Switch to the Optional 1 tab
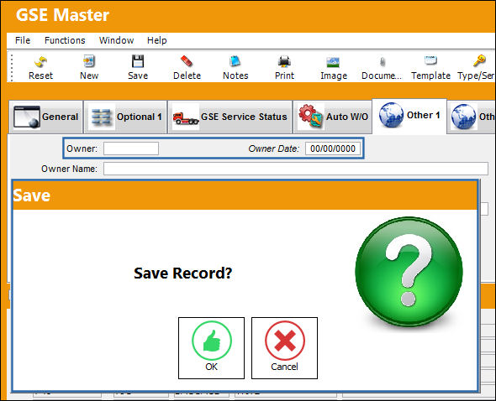The height and width of the screenshot is (401, 496). (x=125, y=117)
